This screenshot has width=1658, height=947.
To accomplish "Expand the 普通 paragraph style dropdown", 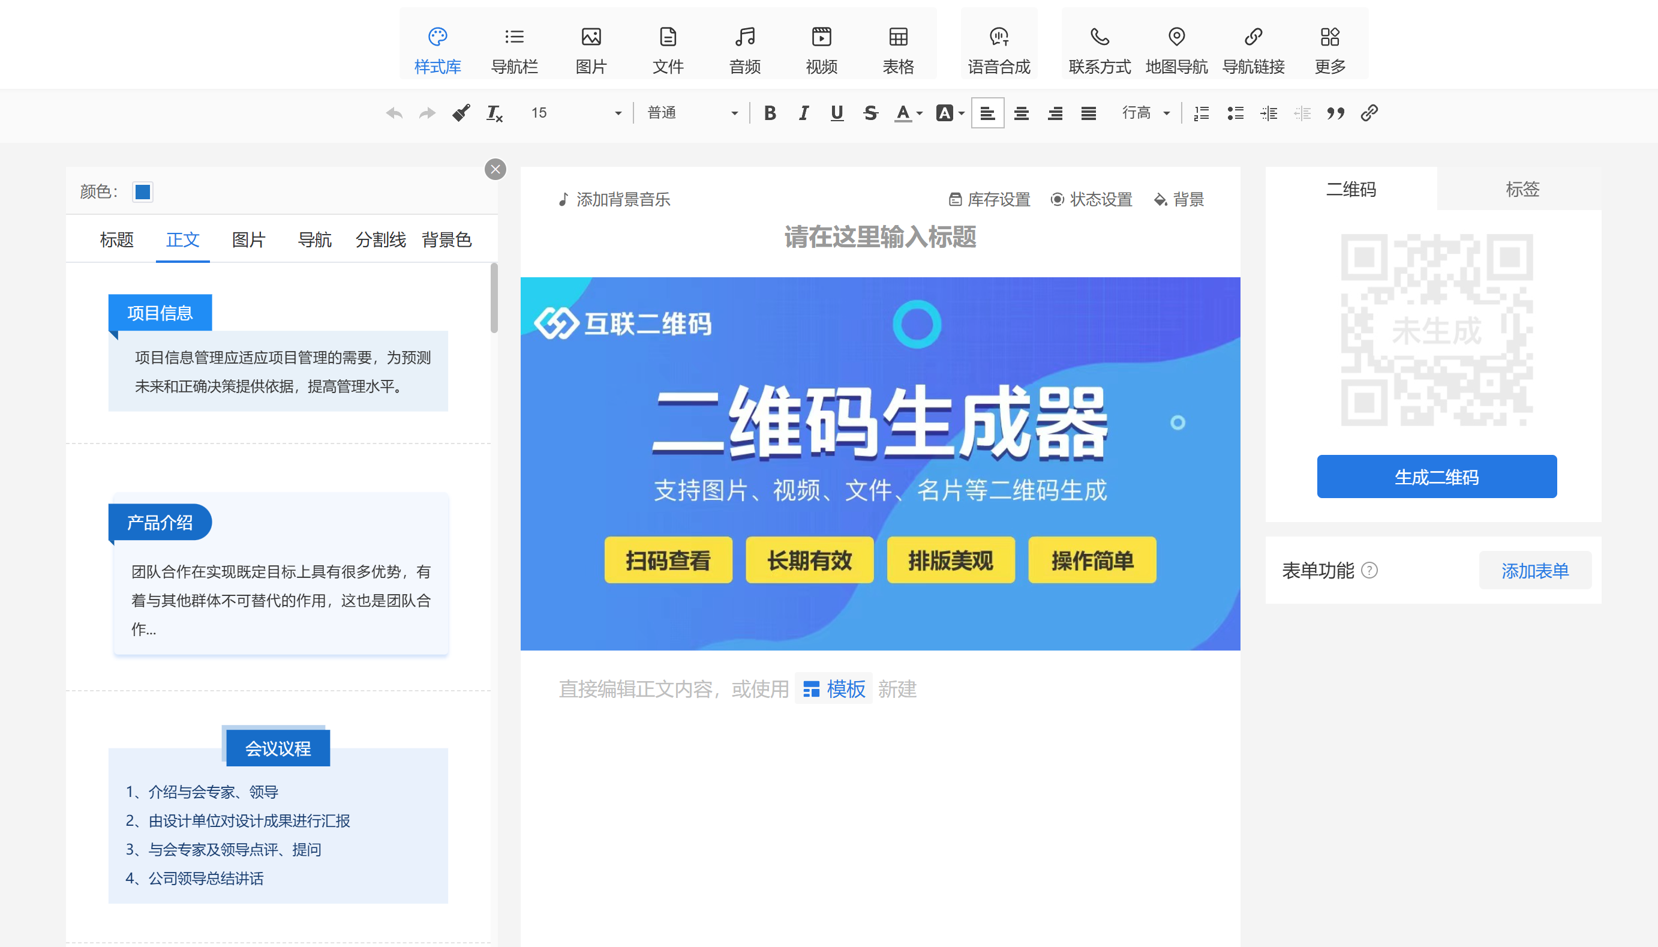I will (692, 113).
